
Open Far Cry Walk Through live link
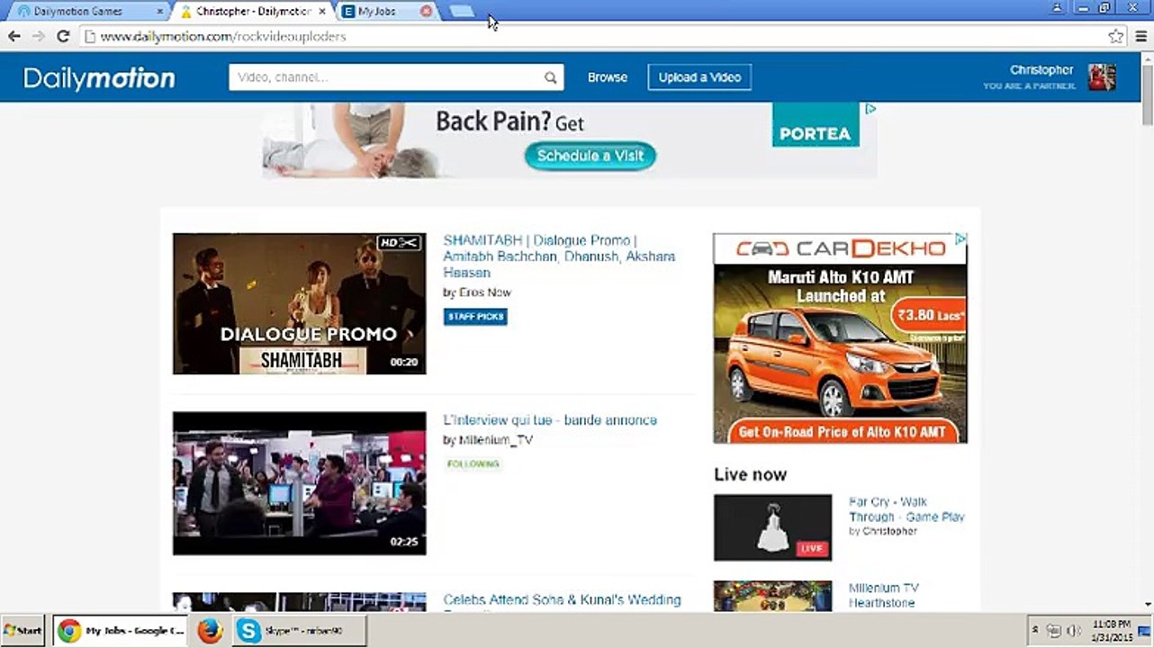(906, 509)
